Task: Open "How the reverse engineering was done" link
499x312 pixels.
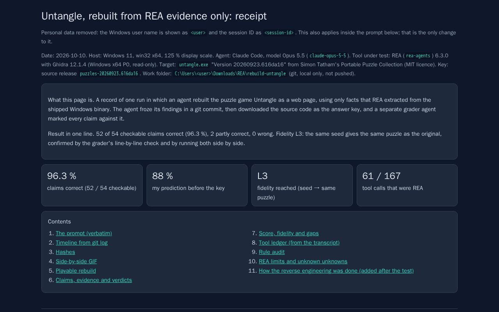Action: pyautogui.click(x=336, y=271)
